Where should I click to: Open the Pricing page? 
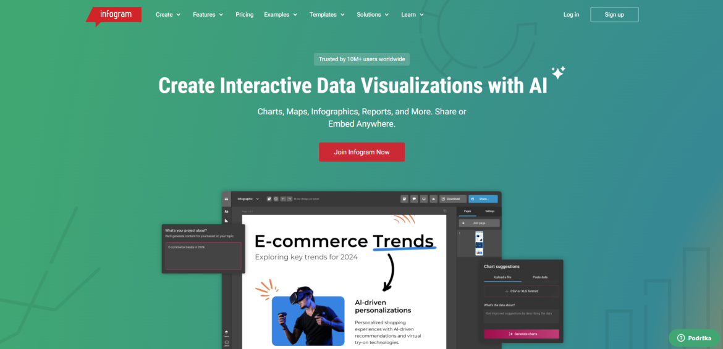244,14
